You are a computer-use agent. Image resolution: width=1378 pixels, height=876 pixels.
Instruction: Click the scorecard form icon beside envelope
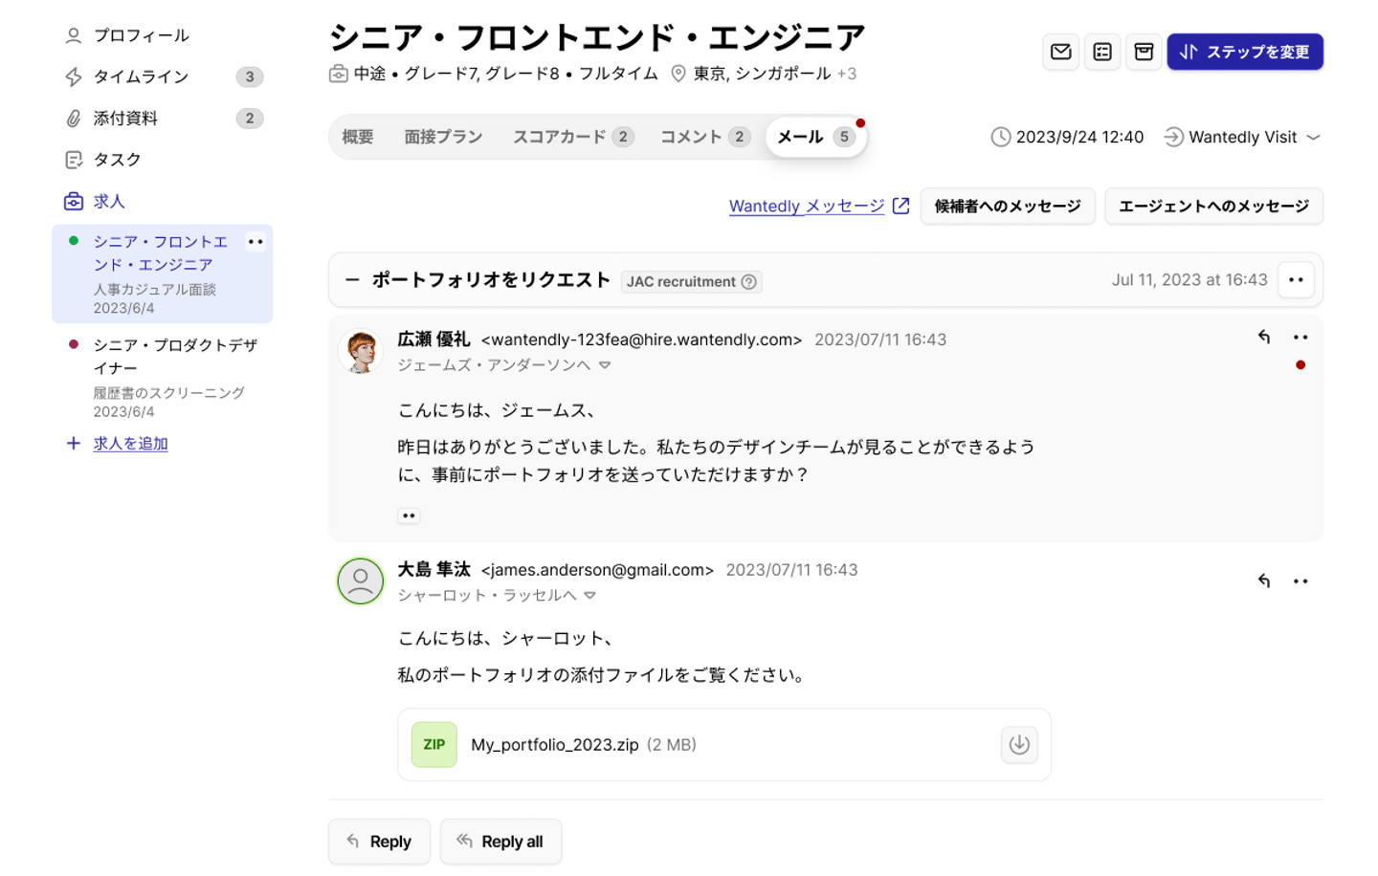[x=1102, y=52]
